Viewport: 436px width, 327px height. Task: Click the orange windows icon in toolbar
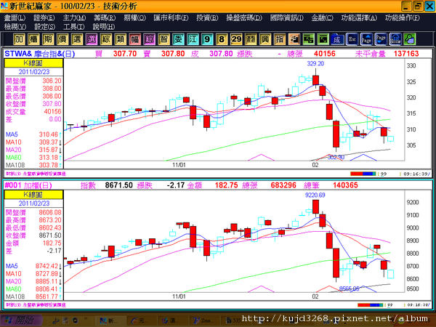tap(294, 39)
